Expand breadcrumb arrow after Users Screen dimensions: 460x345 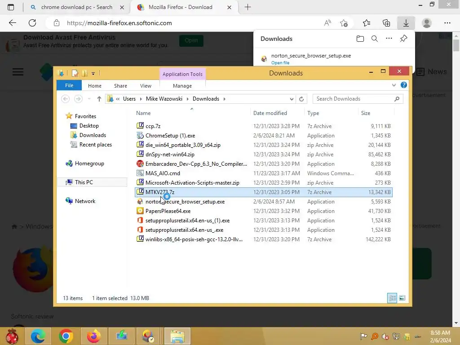(141, 99)
